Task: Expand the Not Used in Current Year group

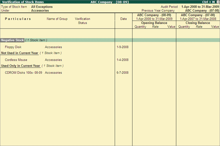Action: [x=20, y=53]
